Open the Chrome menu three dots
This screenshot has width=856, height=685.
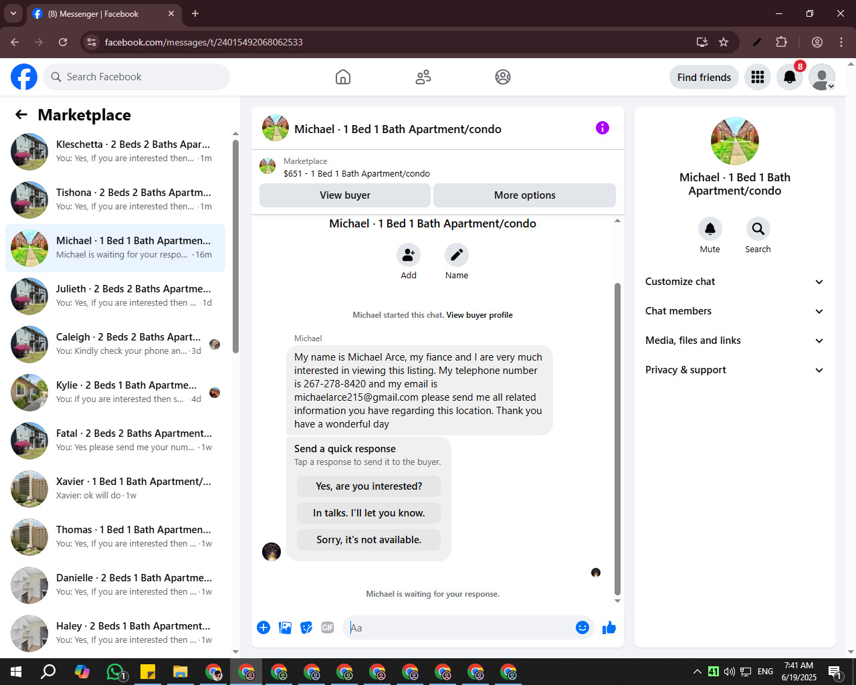point(841,42)
